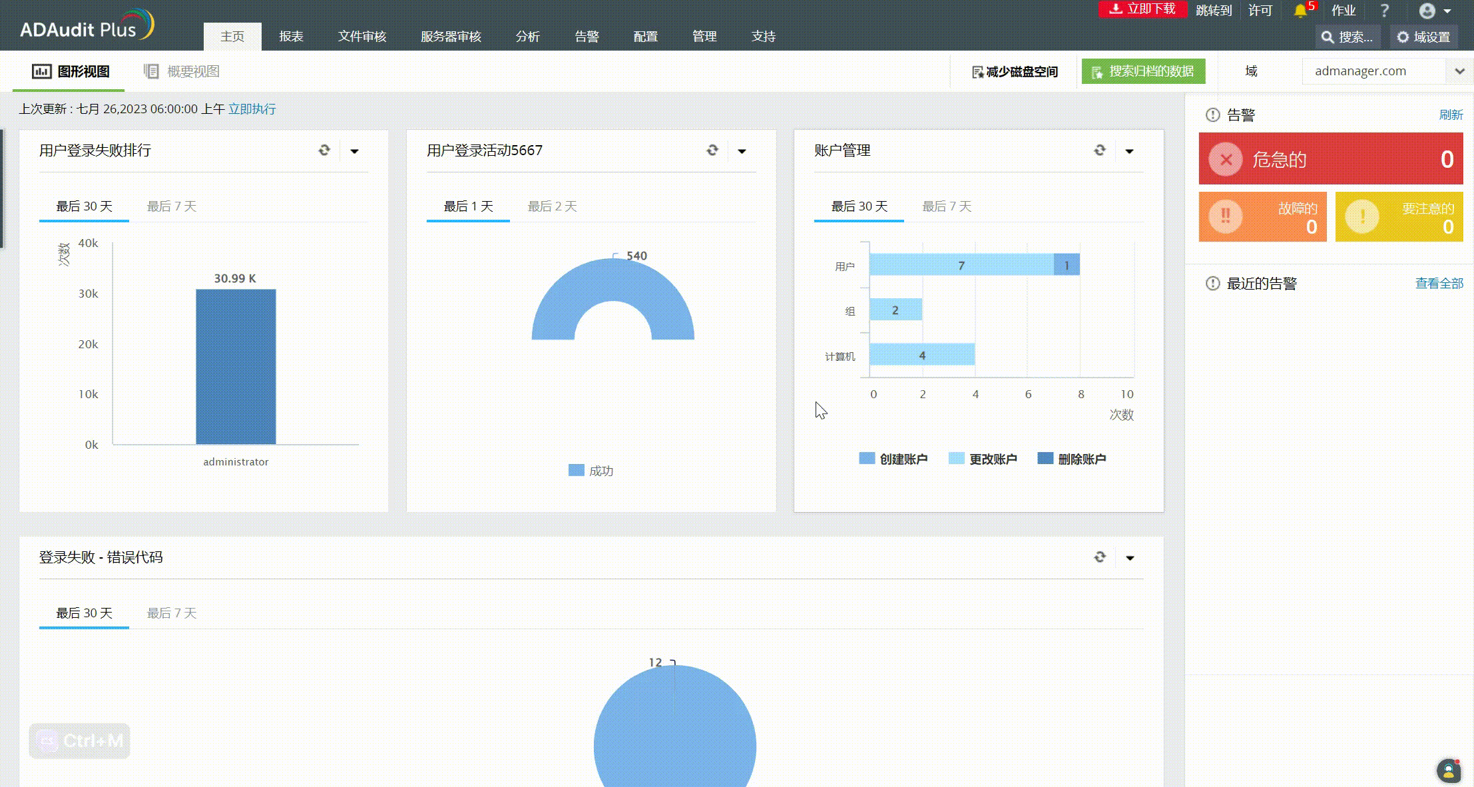1474x787 pixels.
Task: Switch to 概要视图 view
Action: click(181, 71)
